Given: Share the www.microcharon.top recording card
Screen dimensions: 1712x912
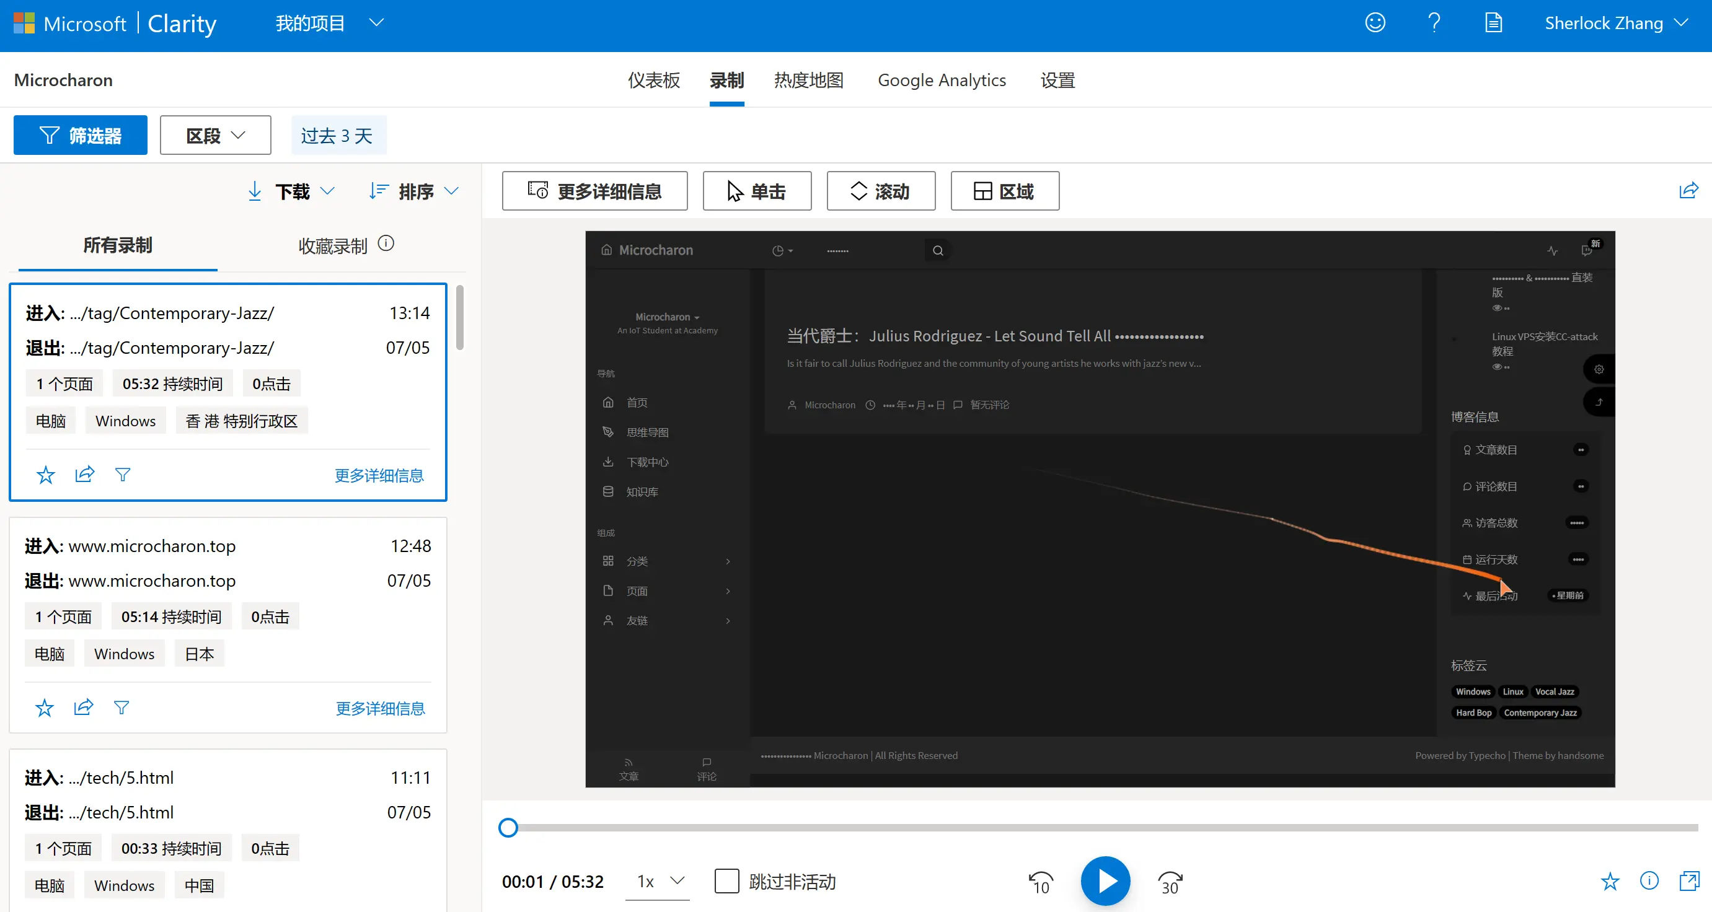Looking at the screenshot, I should (x=83, y=707).
